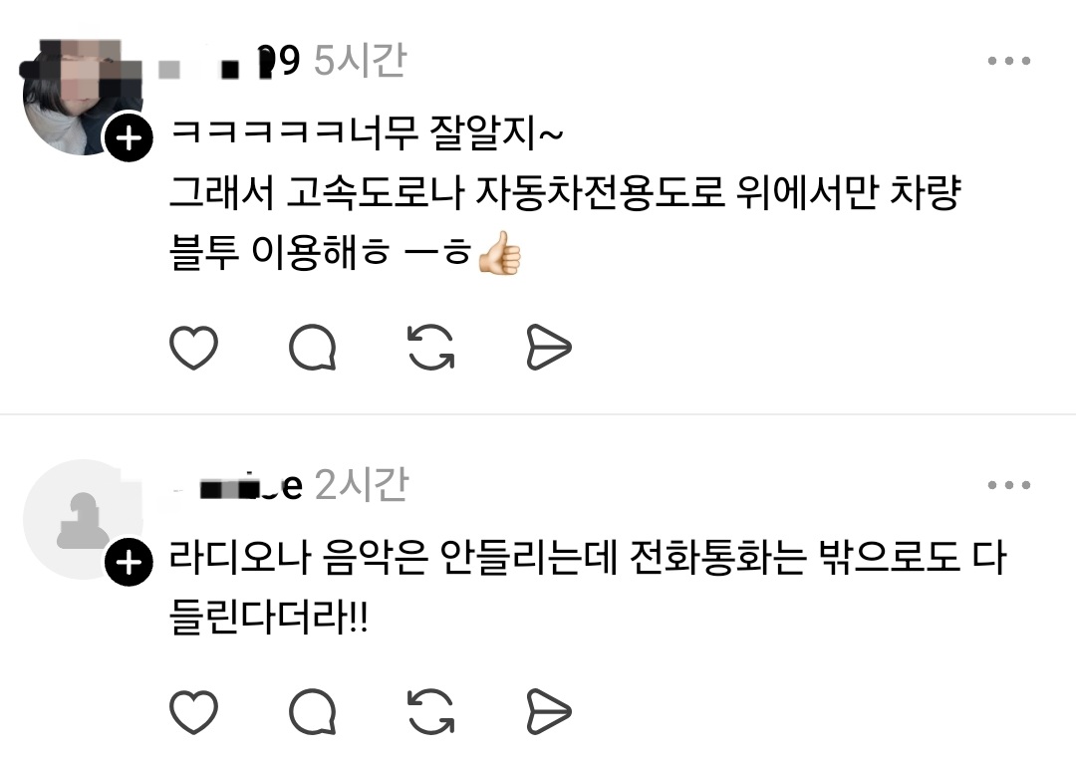Open three-dot menu on second comment
Image resolution: width=1076 pixels, height=759 pixels.
[x=1008, y=484]
